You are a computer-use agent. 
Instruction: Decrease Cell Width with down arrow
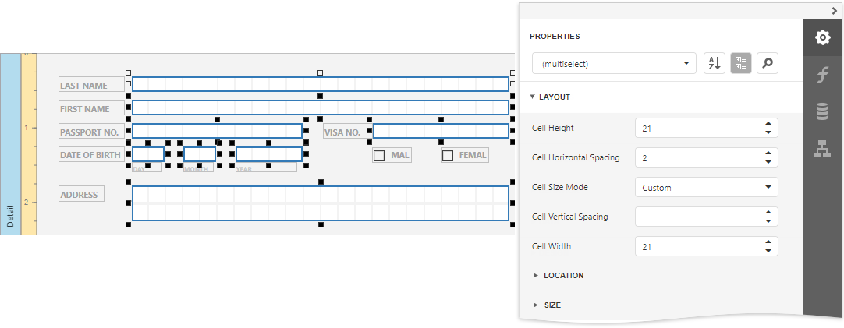768,251
